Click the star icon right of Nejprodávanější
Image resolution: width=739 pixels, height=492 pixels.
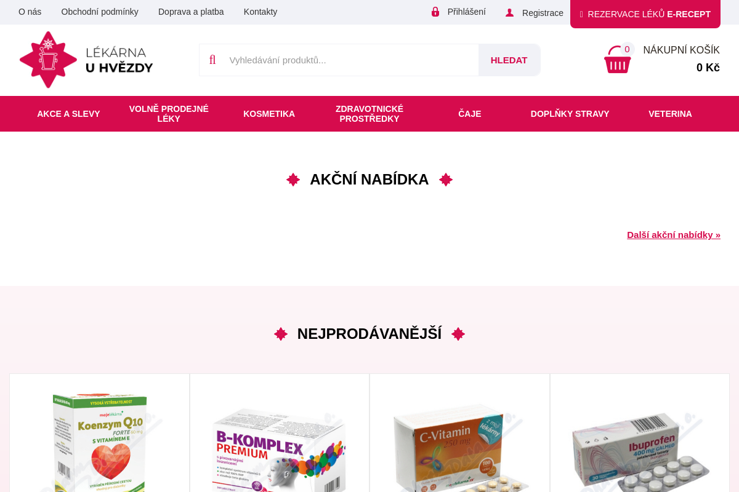pos(458,334)
